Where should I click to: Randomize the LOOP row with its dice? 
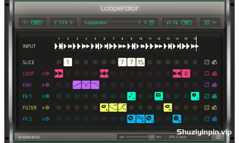[207, 74]
